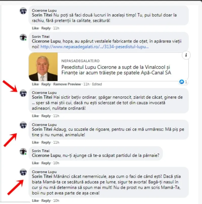The image size is (202, 204).
Task: Click Cicerone Lupu's avatar next to the 'Hai sictir' comment
Action: click(23, 93)
